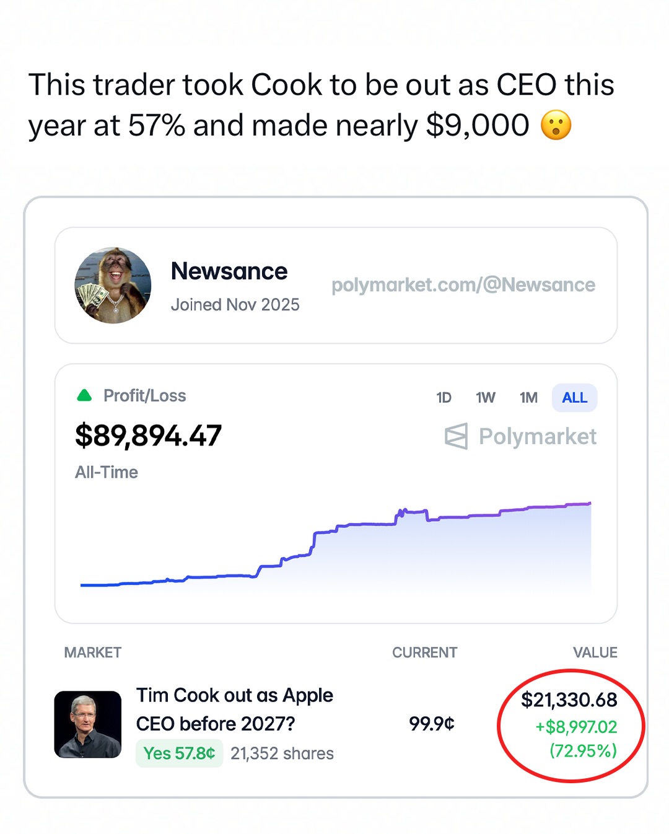Viewport: 669px width, 834px height.
Task: Select the 1M time range tab
Action: pyautogui.click(x=528, y=398)
